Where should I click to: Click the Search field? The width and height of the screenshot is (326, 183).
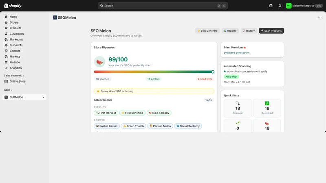163,6
